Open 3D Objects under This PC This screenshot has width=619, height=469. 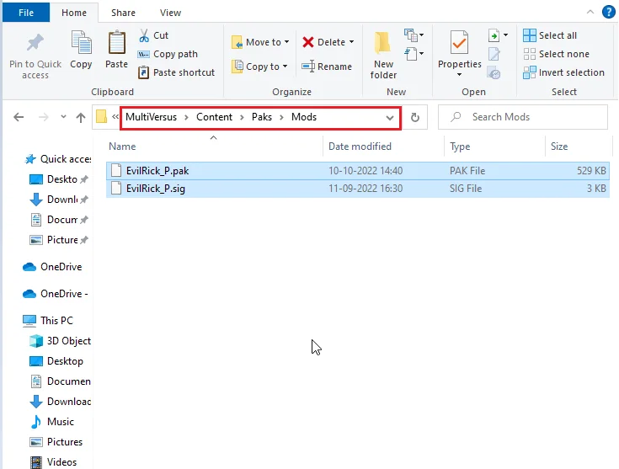(x=61, y=341)
